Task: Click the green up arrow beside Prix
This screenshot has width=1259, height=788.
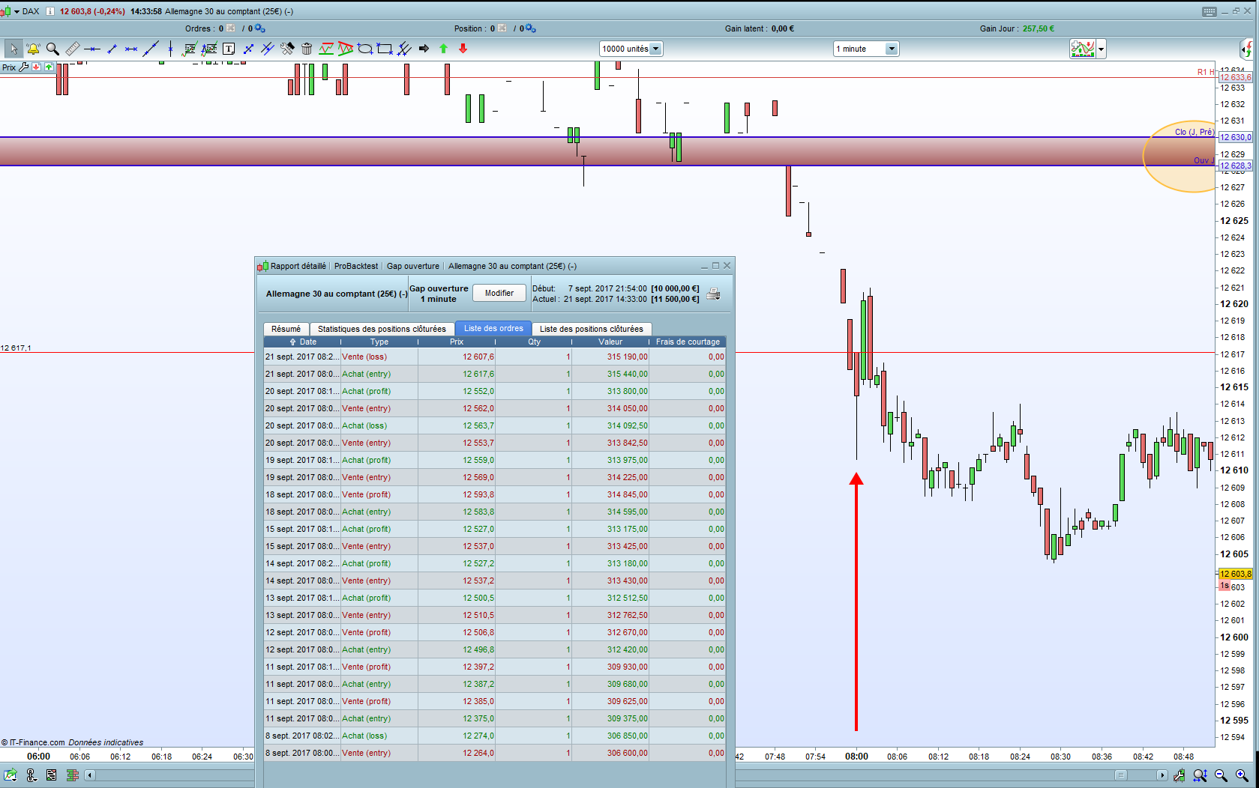Action: (x=49, y=67)
